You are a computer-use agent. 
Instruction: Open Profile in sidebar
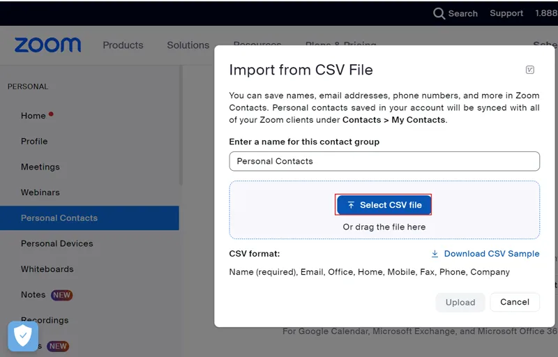click(x=34, y=141)
